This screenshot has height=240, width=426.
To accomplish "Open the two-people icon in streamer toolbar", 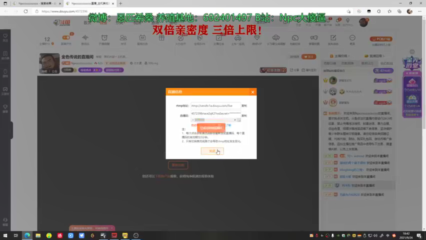I will pyautogui.click(x=124, y=37).
